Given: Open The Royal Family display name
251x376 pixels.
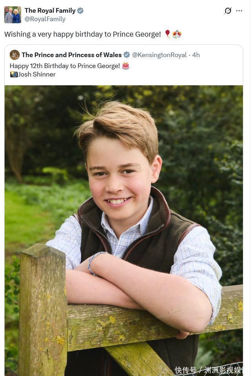Looking at the screenshot, I should coord(50,11).
